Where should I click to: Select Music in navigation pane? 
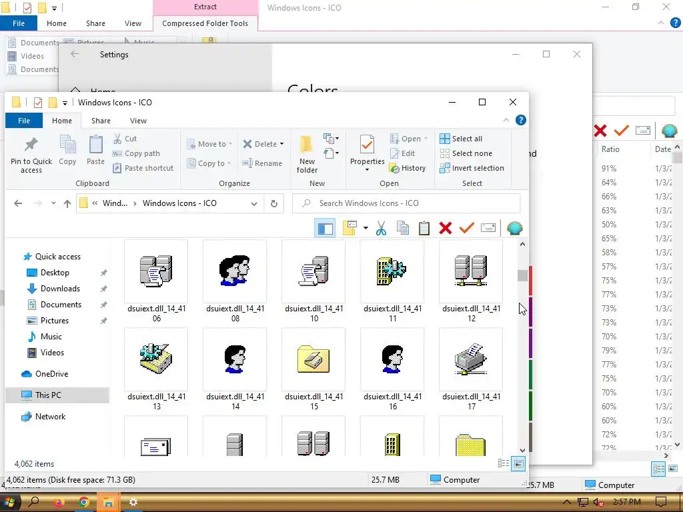tap(51, 337)
